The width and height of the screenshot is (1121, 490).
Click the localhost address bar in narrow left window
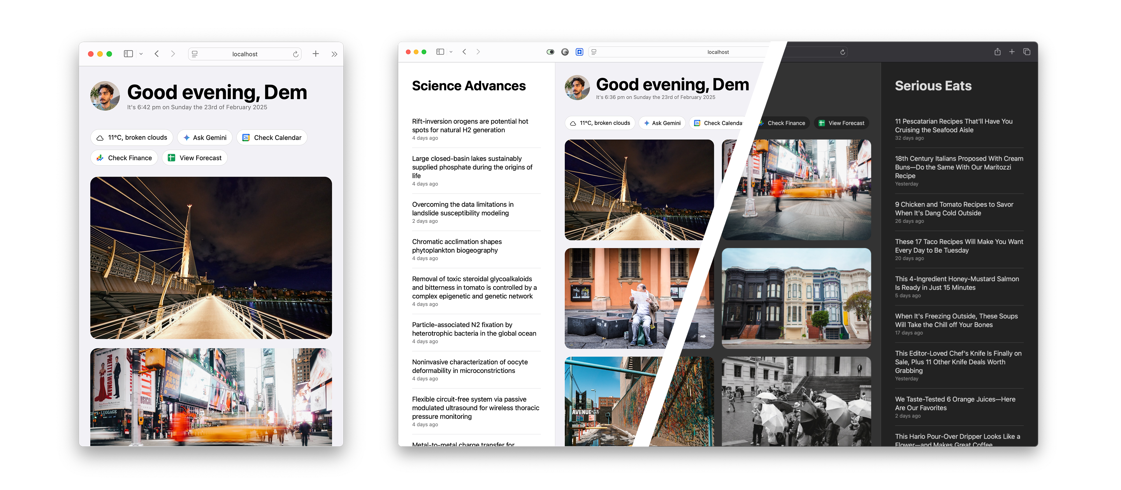pyautogui.click(x=244, y=54)
